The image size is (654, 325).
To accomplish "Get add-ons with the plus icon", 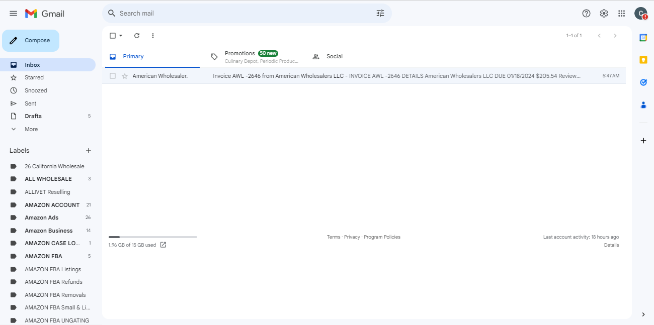I will click(643, 141).
